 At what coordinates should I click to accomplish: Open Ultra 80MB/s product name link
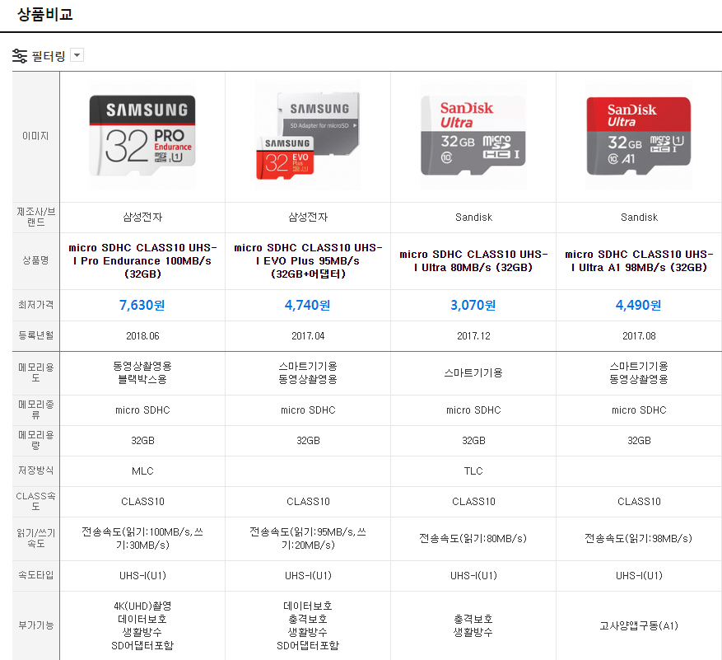pyautogui.click(x=473, y=261)
